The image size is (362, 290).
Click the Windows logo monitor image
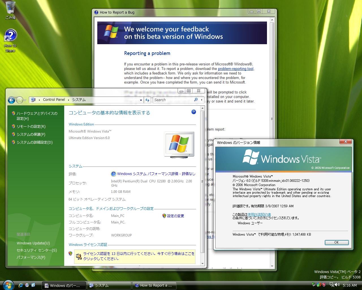point(179,145)
